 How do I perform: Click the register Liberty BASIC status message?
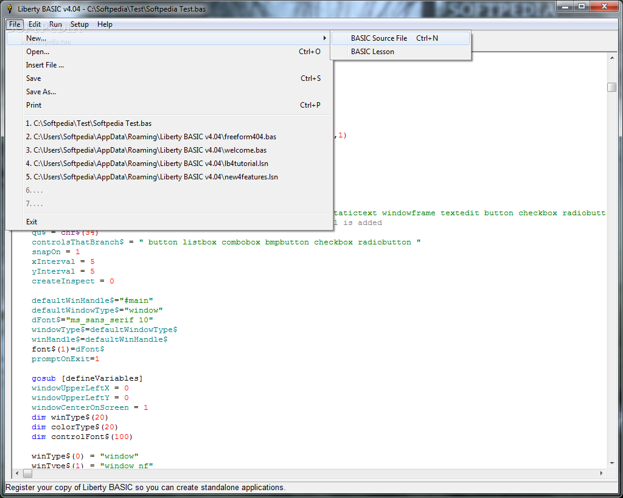[145, 488]
